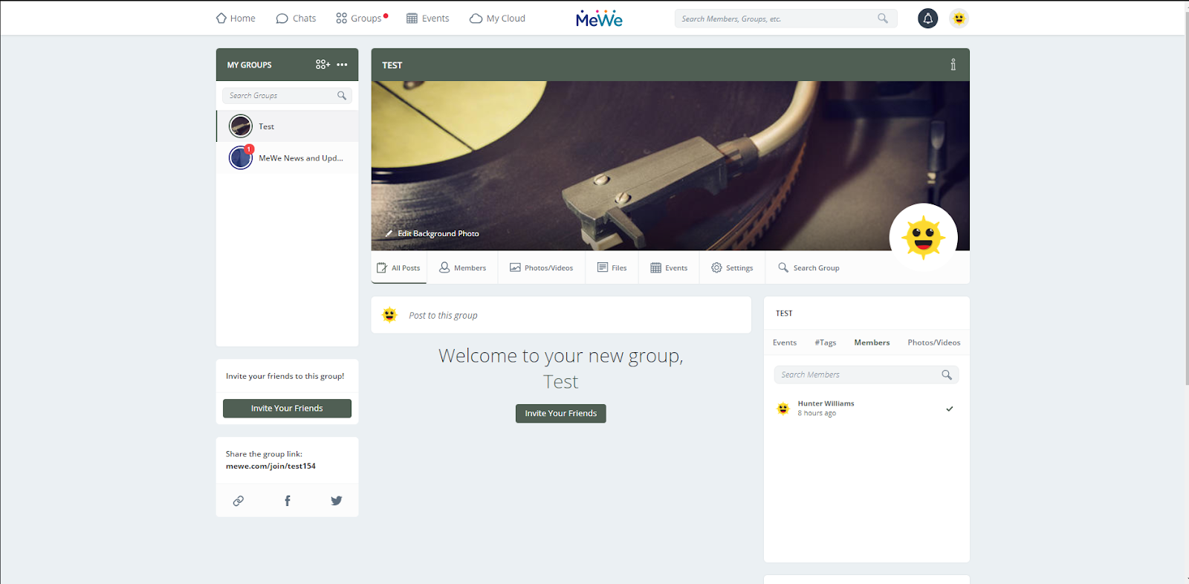Focus the Search Members, Groups field
The width and height of the screenshot is (1189, 584).
(x=785, y=19)
